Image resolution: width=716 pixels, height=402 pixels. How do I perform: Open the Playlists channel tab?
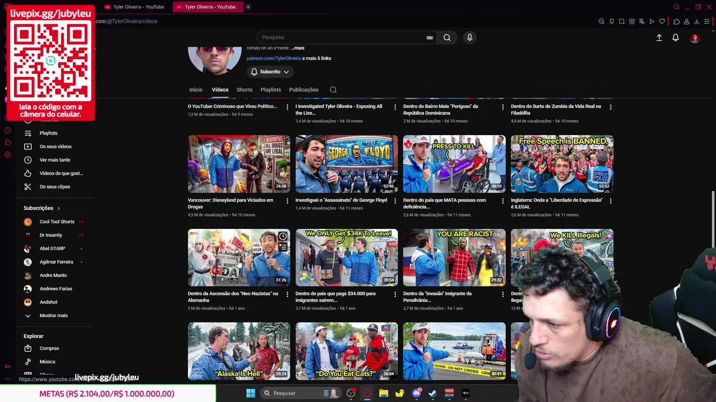(x=271, y=90)
